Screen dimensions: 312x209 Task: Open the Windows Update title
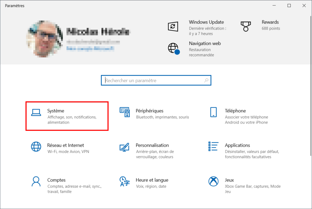(206, 22)
